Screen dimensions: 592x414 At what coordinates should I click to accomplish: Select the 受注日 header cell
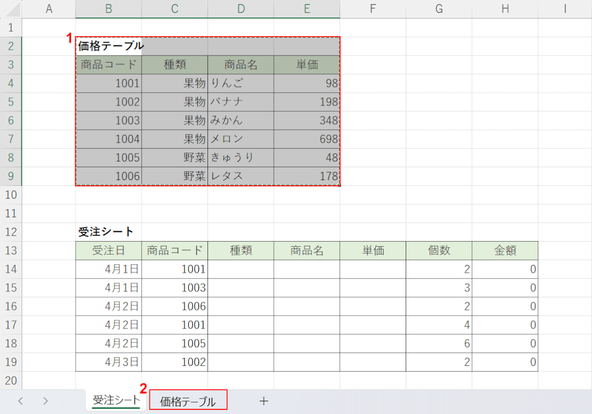point(109,250)
